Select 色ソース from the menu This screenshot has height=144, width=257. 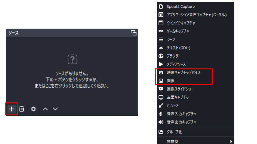pyautogui.click(x=196, y=106)
